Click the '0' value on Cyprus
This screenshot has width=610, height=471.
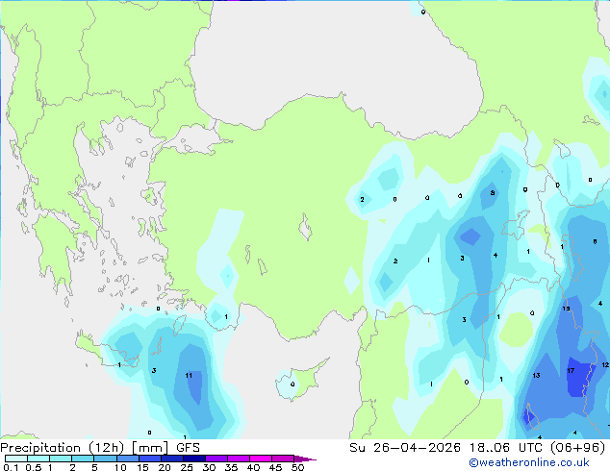click(292, 384)
